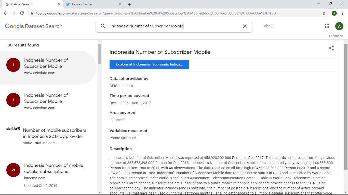Click the 'W' knoema result avatar
The image size is (348, 195).
pos(13,170)
